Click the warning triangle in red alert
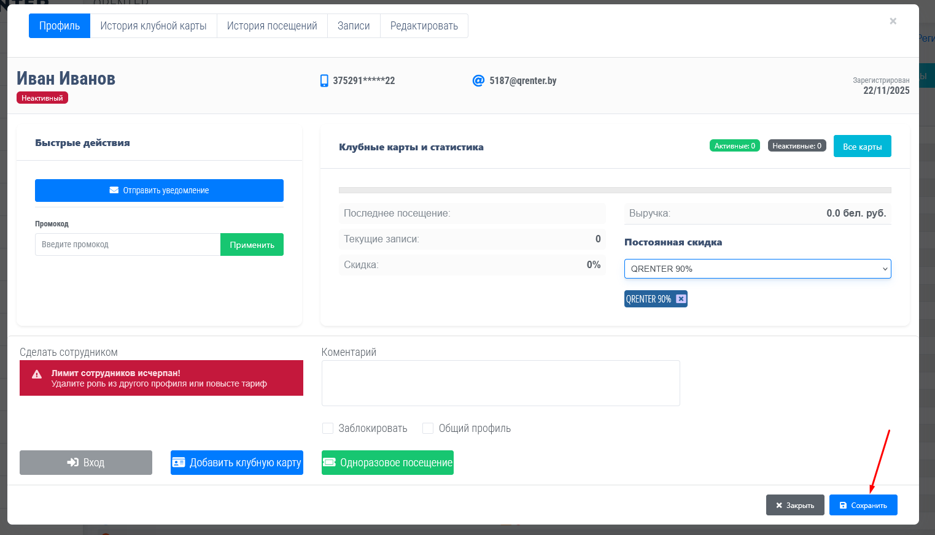 [x=37, y=374]
